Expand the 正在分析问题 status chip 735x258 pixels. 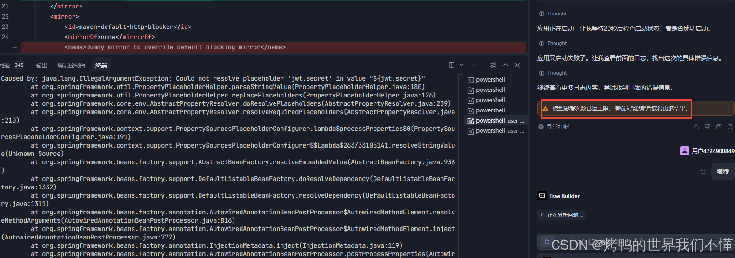[561, 215]
